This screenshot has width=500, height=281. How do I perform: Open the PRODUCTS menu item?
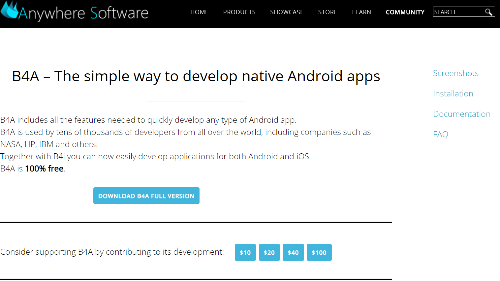tap(239, 12)
